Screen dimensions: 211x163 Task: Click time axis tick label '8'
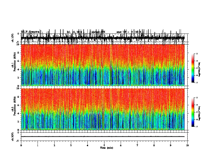click(154, 145)
